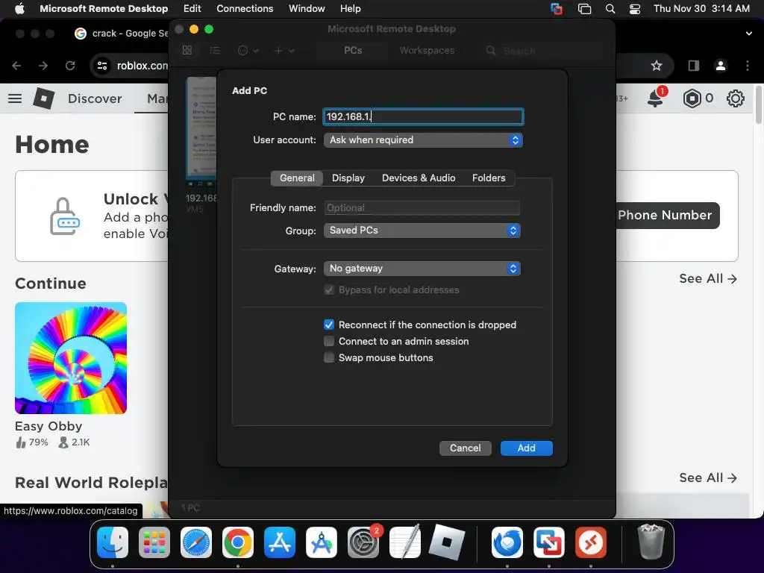Toggle Reconnect if the connection is dropped
The image size is (764, 573).
[x=329, y=325]
